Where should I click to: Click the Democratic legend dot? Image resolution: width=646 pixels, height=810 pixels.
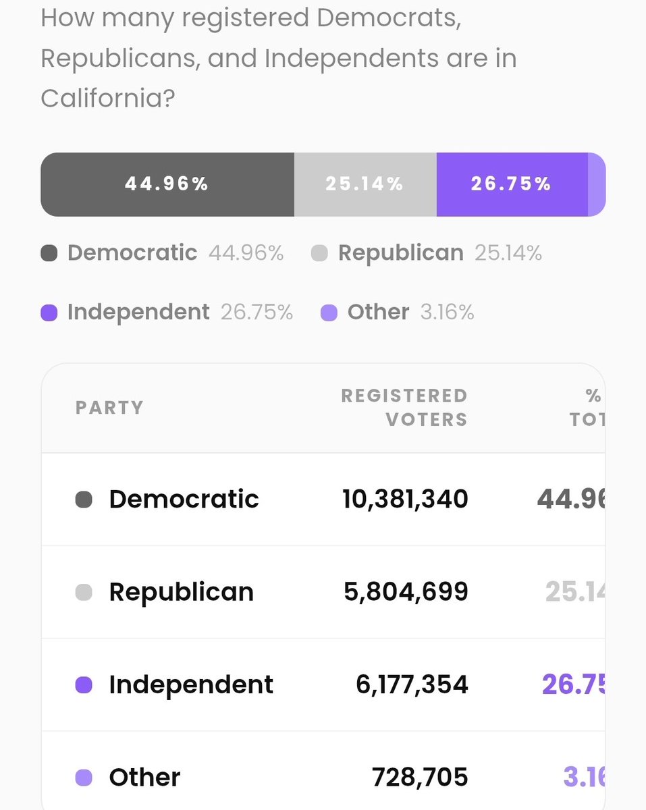point(49,253)
